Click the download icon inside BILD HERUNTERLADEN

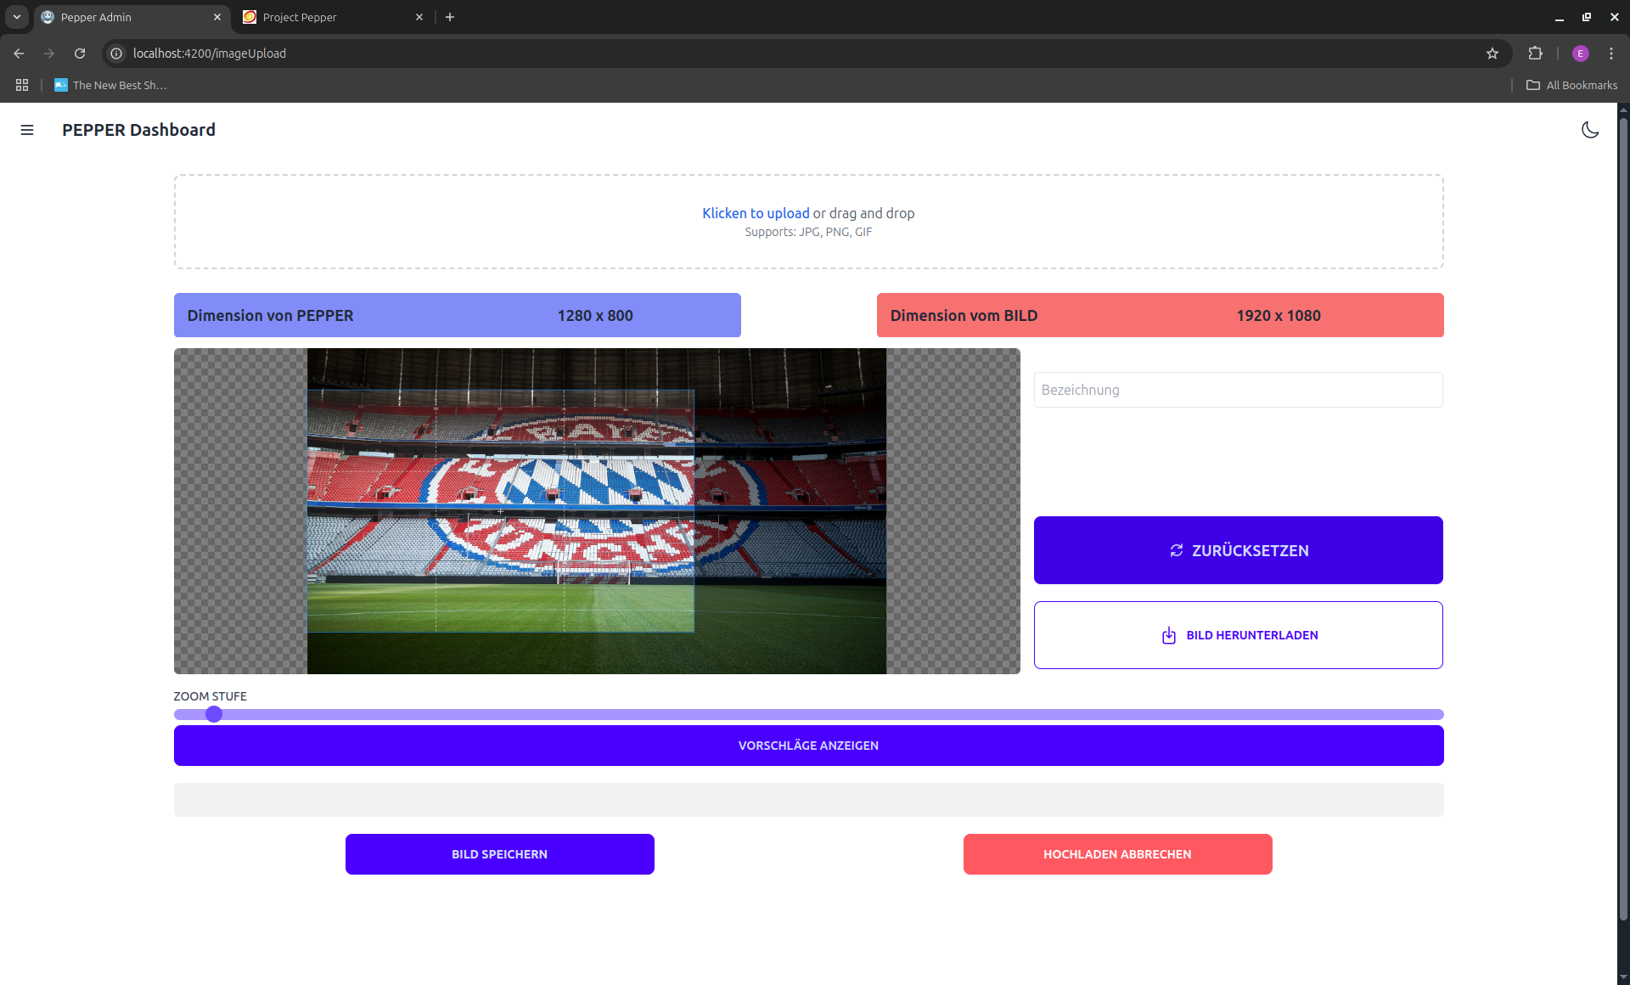(1169, 635)
